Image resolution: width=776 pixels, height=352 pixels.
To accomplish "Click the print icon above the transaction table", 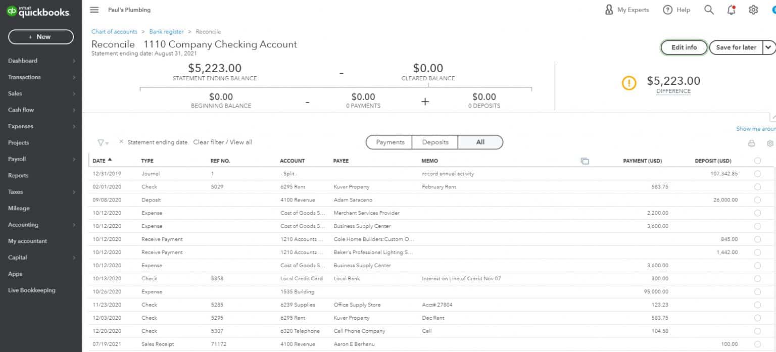I will click(x=752, y=143).
